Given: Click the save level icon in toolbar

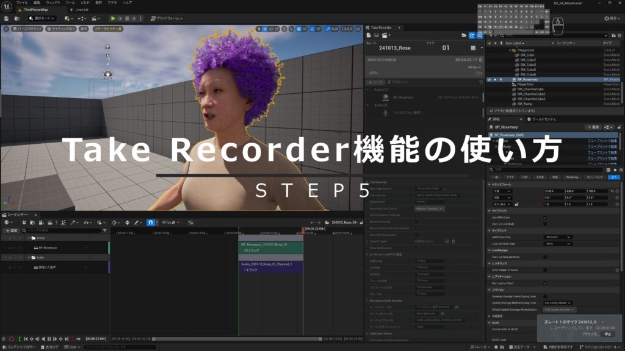Looking at the screenshot, I should tap(6, 18).
